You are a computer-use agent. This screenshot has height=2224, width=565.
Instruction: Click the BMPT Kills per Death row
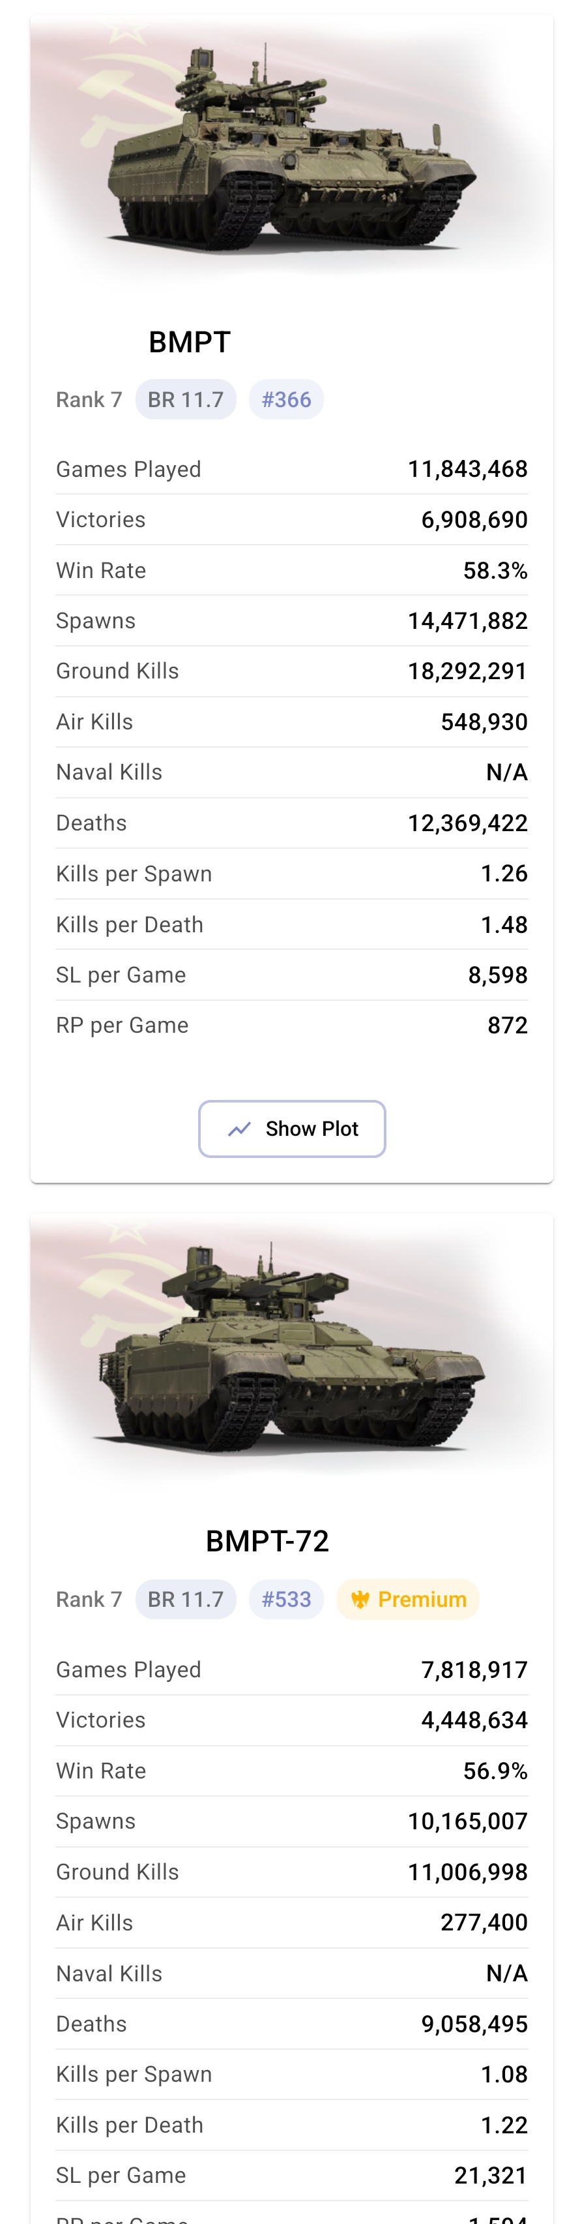click(x=291, y=924)
